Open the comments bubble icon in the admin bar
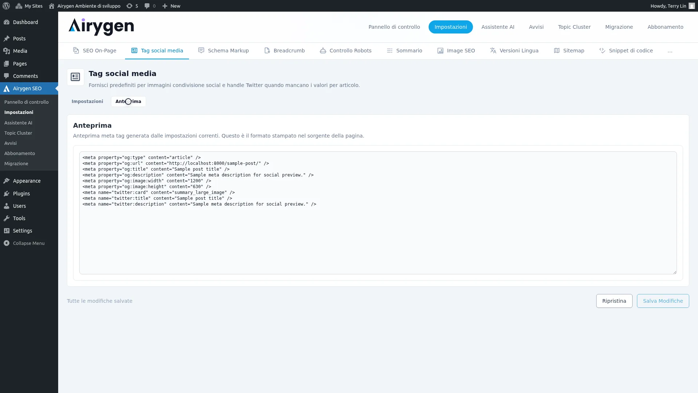This screenshot has width=698, height=393. tap(147, 6)
